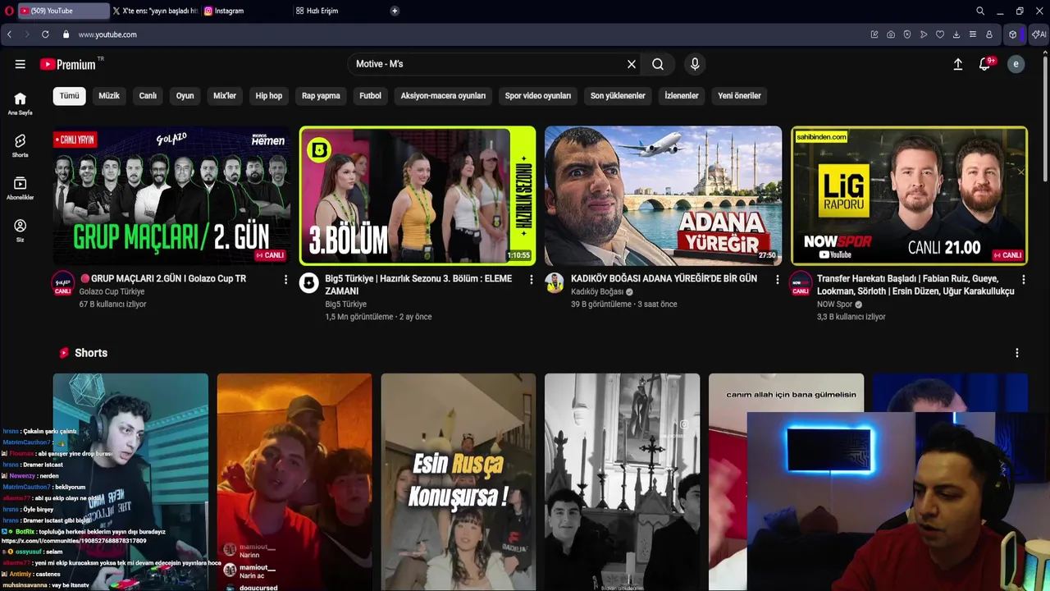Open options menu for Transfer Harekatı video
The image size is (1050, 591).
tap(1023, 280)
